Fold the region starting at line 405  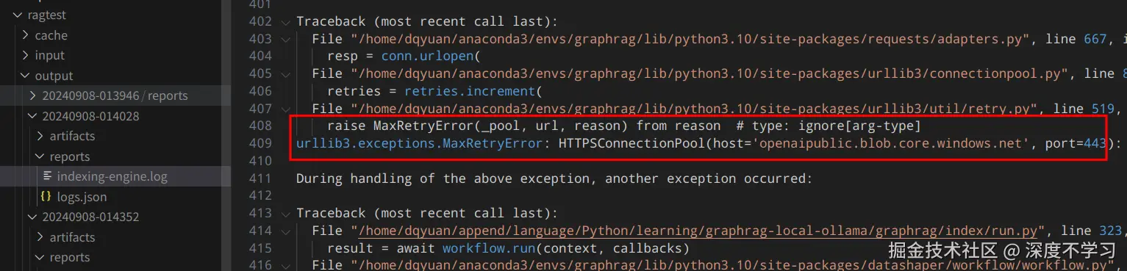(286, 74)
